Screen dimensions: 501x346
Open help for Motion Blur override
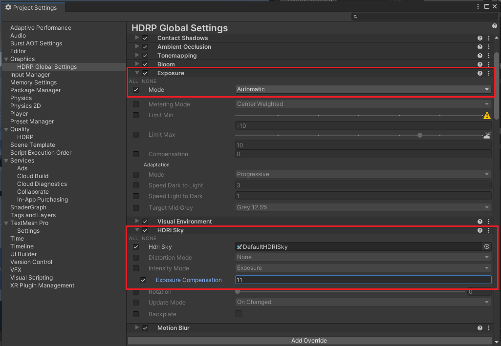[x=479, y=328]
